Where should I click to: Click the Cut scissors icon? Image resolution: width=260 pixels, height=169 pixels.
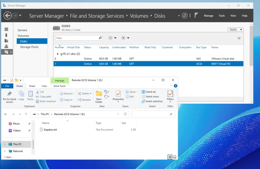pos(37,92)
